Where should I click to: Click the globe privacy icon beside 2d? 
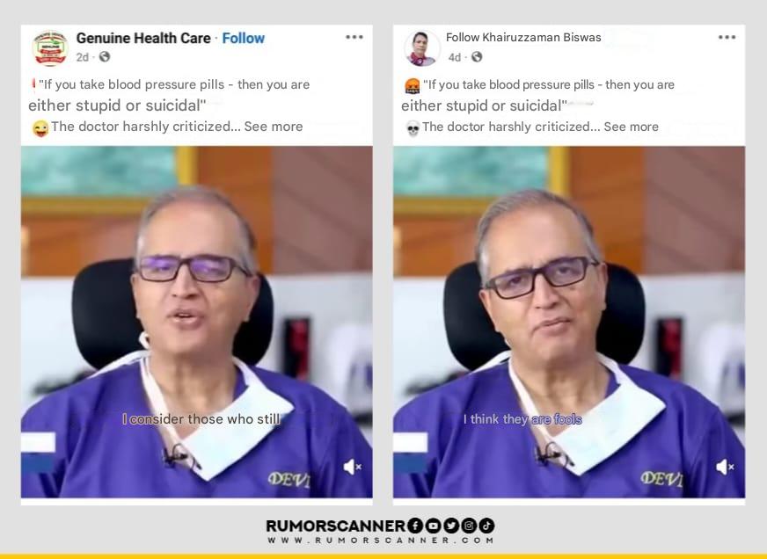[x=104, y=57]
